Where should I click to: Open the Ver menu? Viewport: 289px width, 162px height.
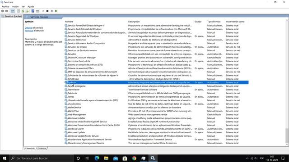pos(23,7)
